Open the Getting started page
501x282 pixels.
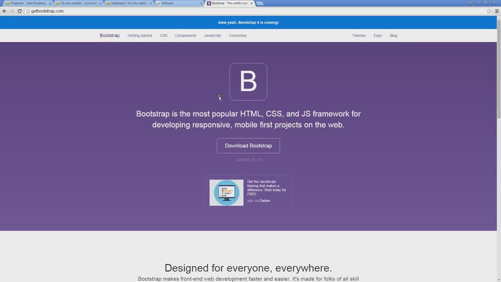(x=140, y=36)
